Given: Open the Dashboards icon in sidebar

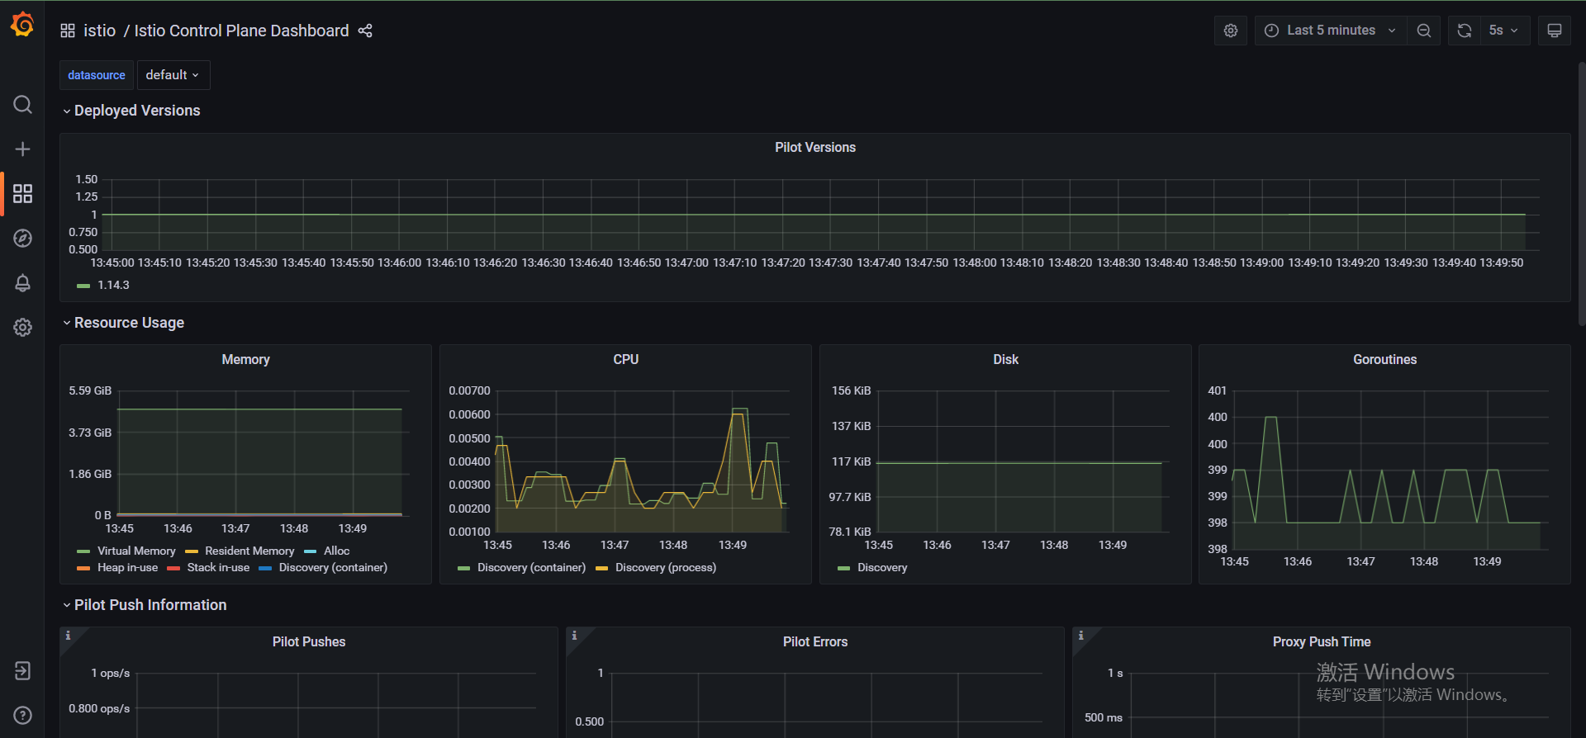Looking at the screenshot, I should pyautogui.click(x=22, y=194).
